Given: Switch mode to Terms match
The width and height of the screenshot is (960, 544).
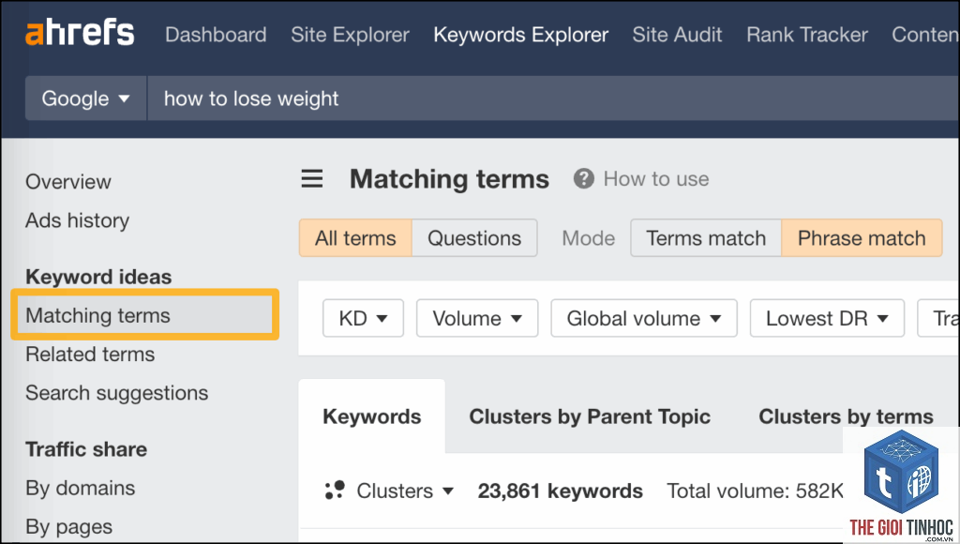Looking at the screenshot, I should click(x=706, y=237).
